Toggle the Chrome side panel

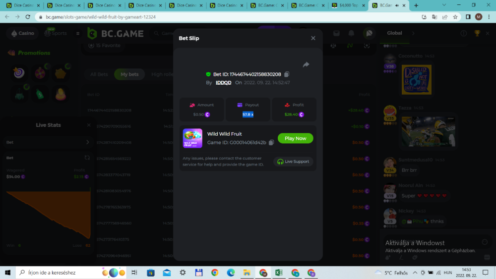(x=468, y=16)
